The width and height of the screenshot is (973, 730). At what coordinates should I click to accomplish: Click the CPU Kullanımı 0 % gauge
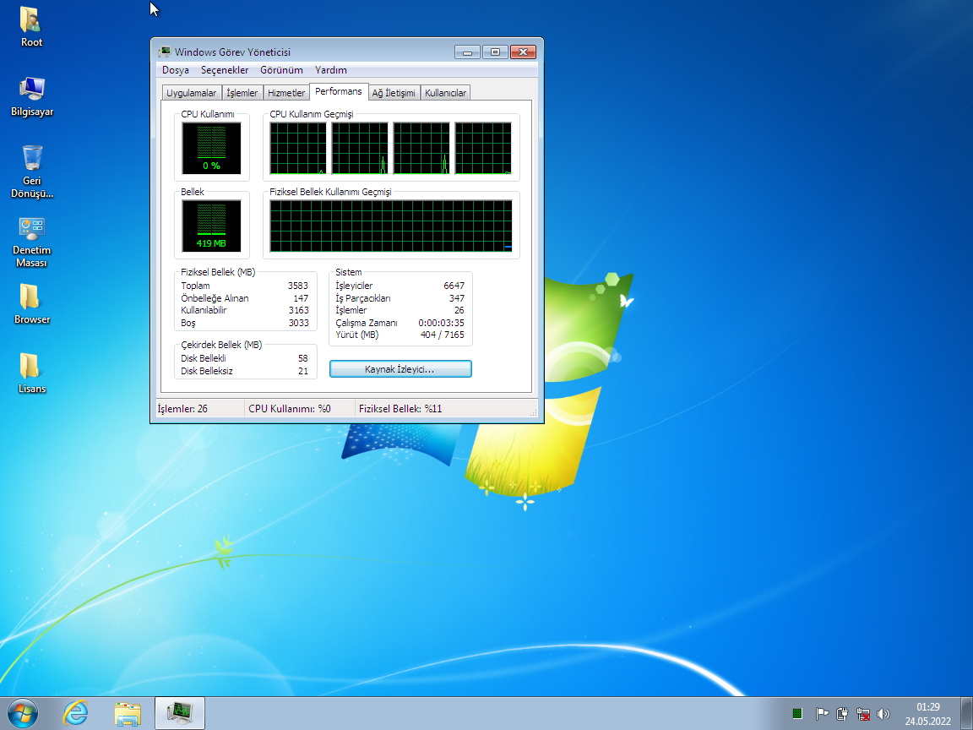212,149
